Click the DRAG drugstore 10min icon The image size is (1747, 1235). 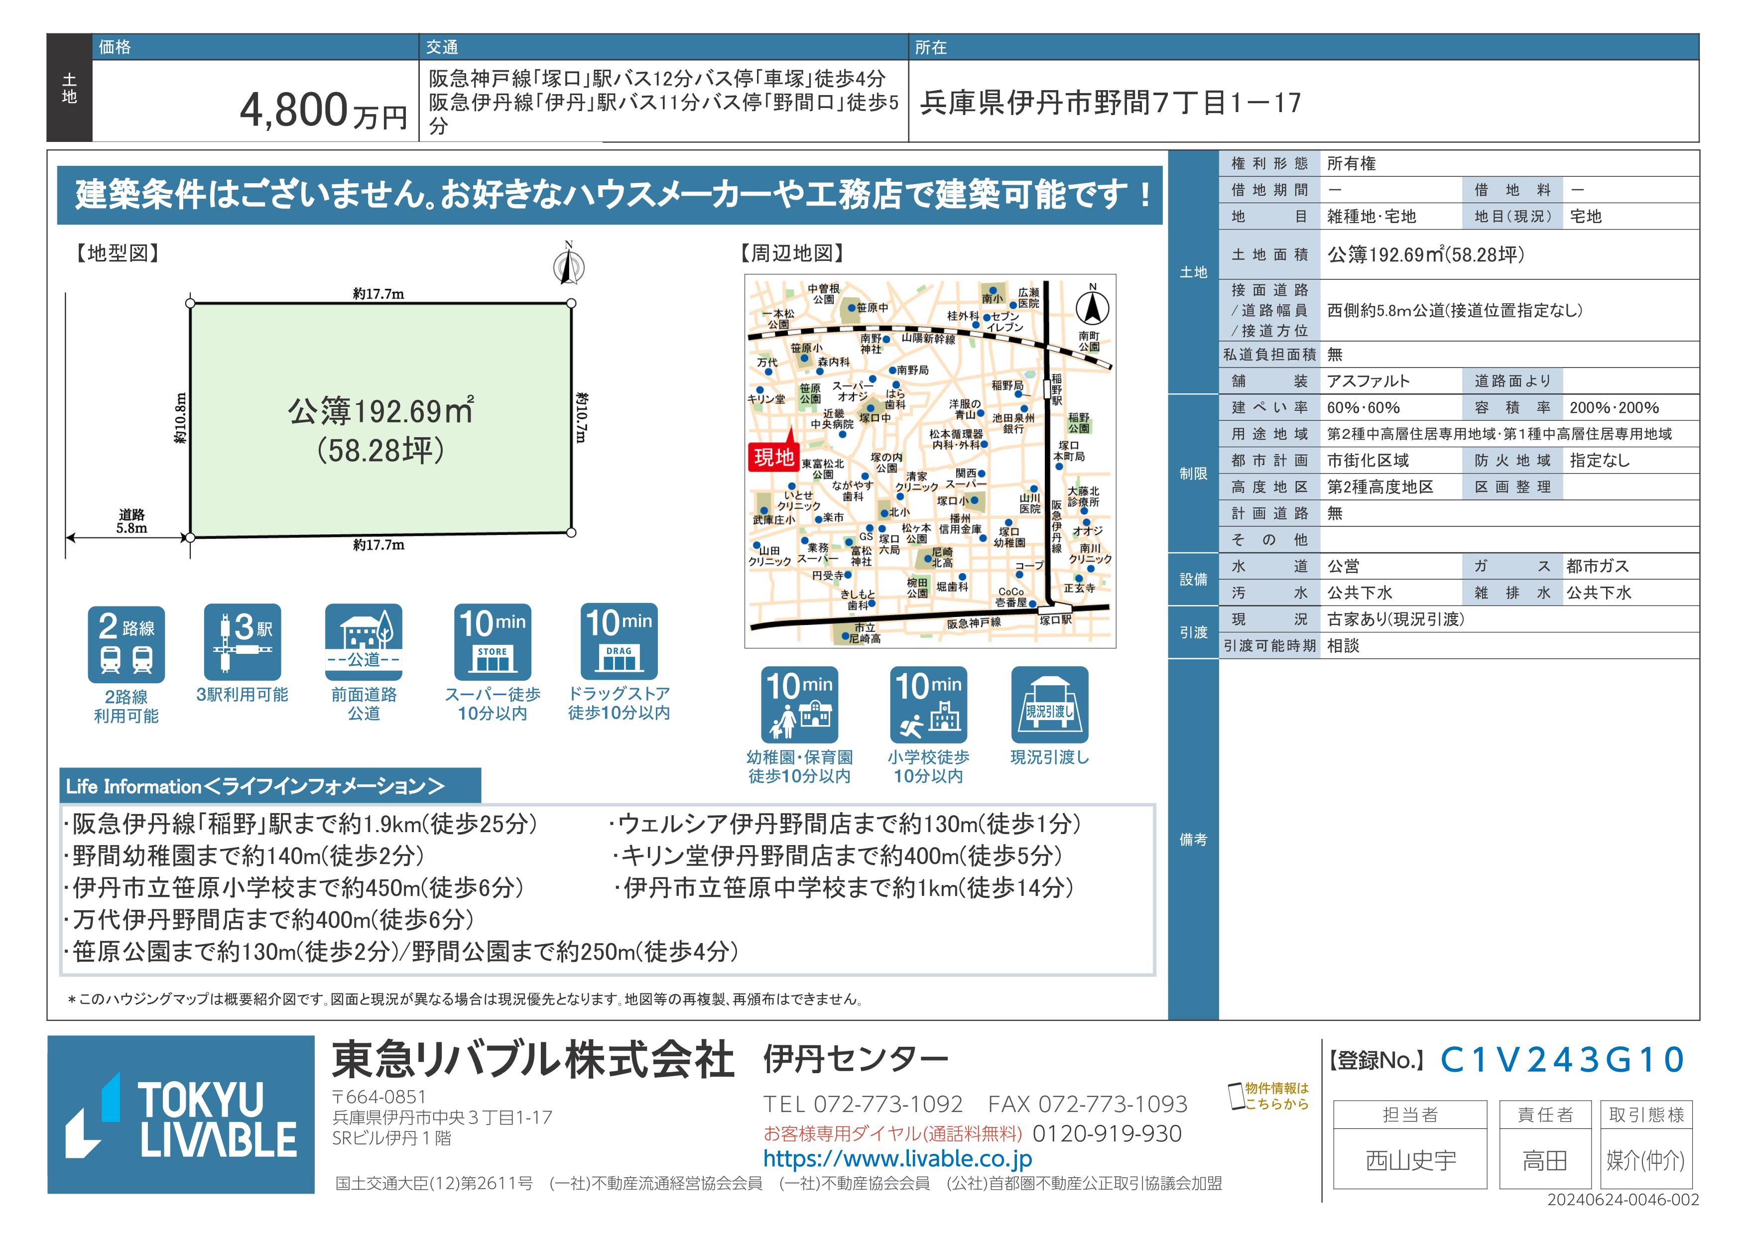619,641
